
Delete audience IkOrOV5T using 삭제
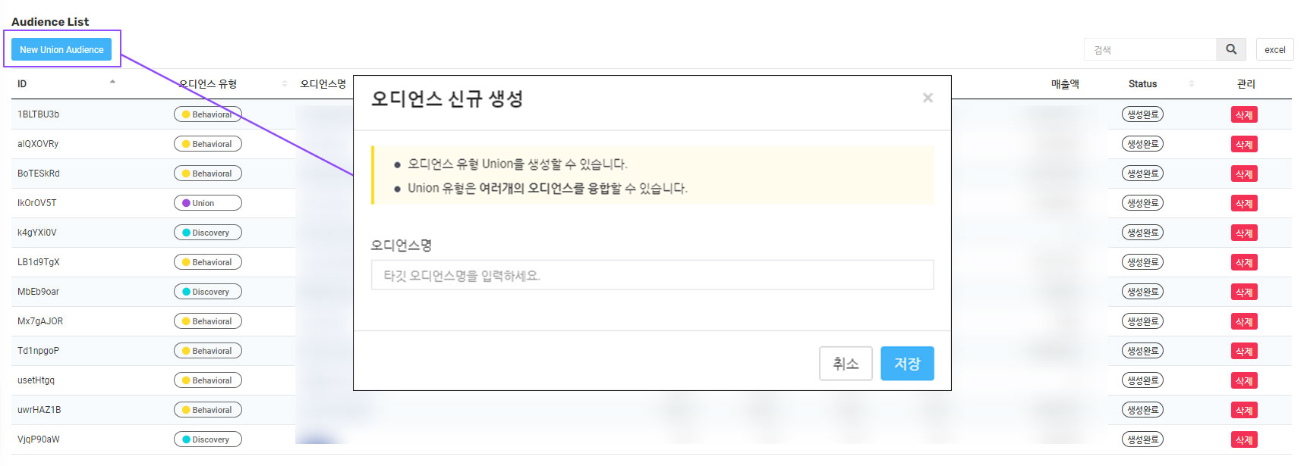pyautogui.click(x=1244, y=204)
